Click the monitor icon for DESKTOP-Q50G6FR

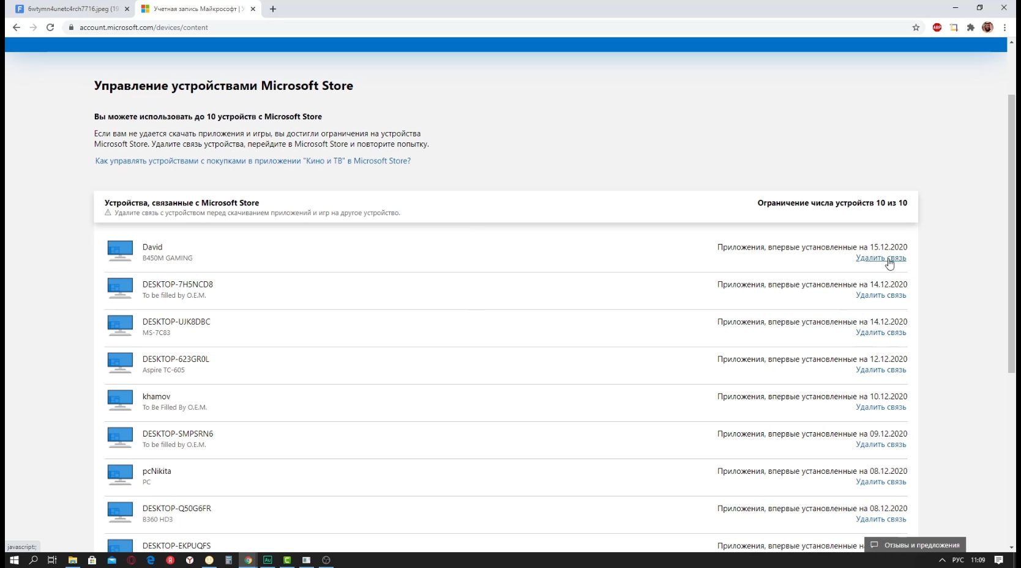click(x=120, y=512)
